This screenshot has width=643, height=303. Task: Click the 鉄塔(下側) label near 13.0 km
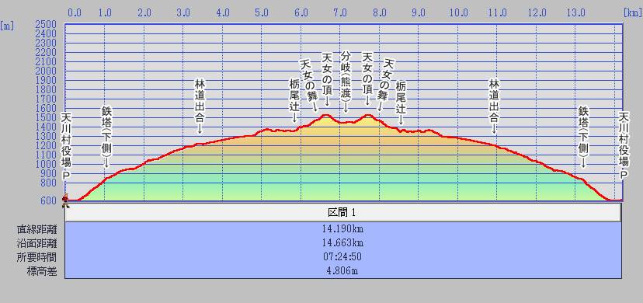coord(582,132)
